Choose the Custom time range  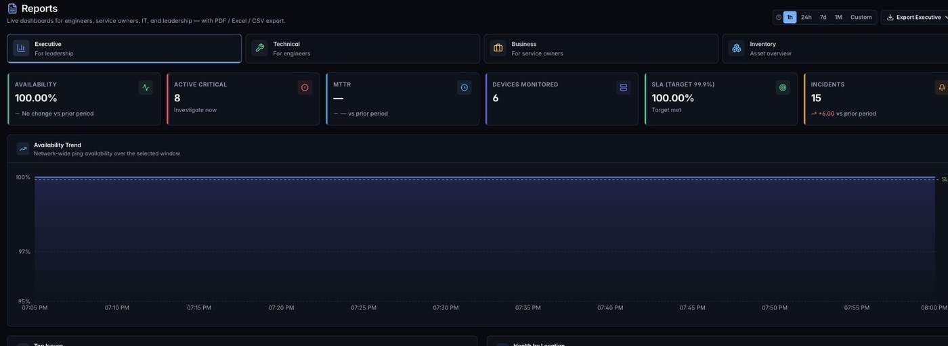point(861,18)
